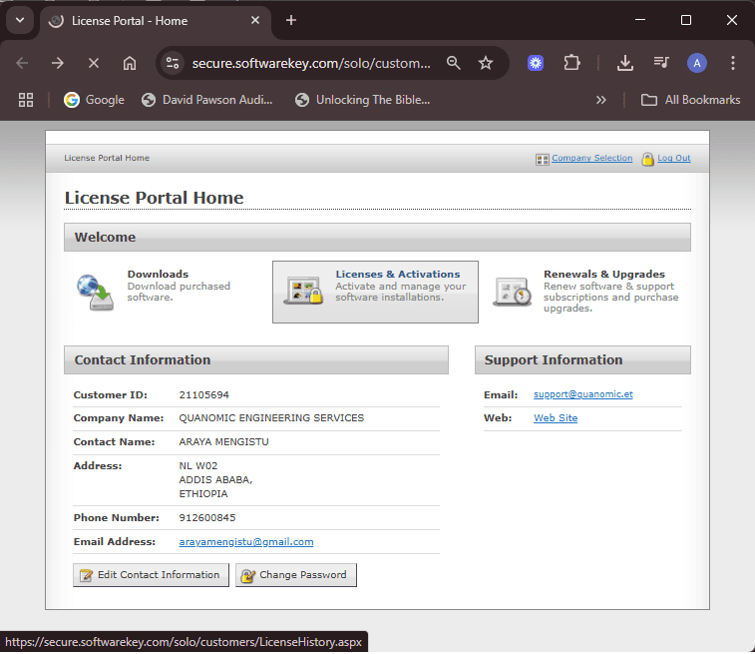Select the Customer ID value 21105694
755x654 pixels.
(204, 395)
